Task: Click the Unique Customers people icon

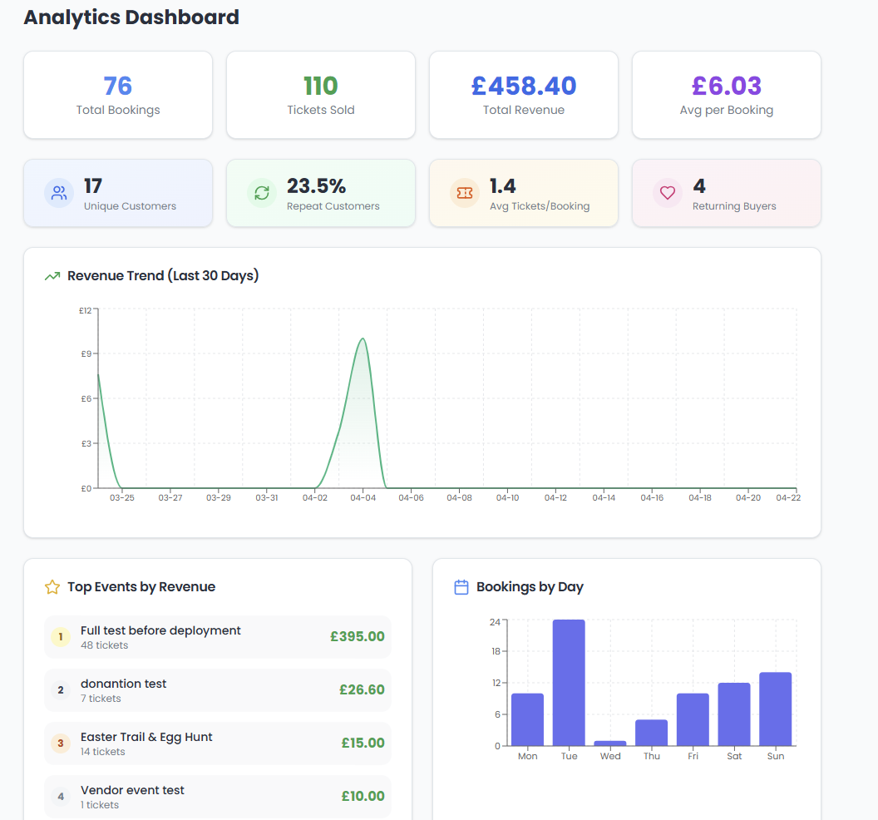Action: pos(59,193)
